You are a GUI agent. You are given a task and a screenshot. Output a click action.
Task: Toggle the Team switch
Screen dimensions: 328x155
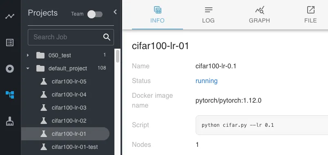point(95,14)
